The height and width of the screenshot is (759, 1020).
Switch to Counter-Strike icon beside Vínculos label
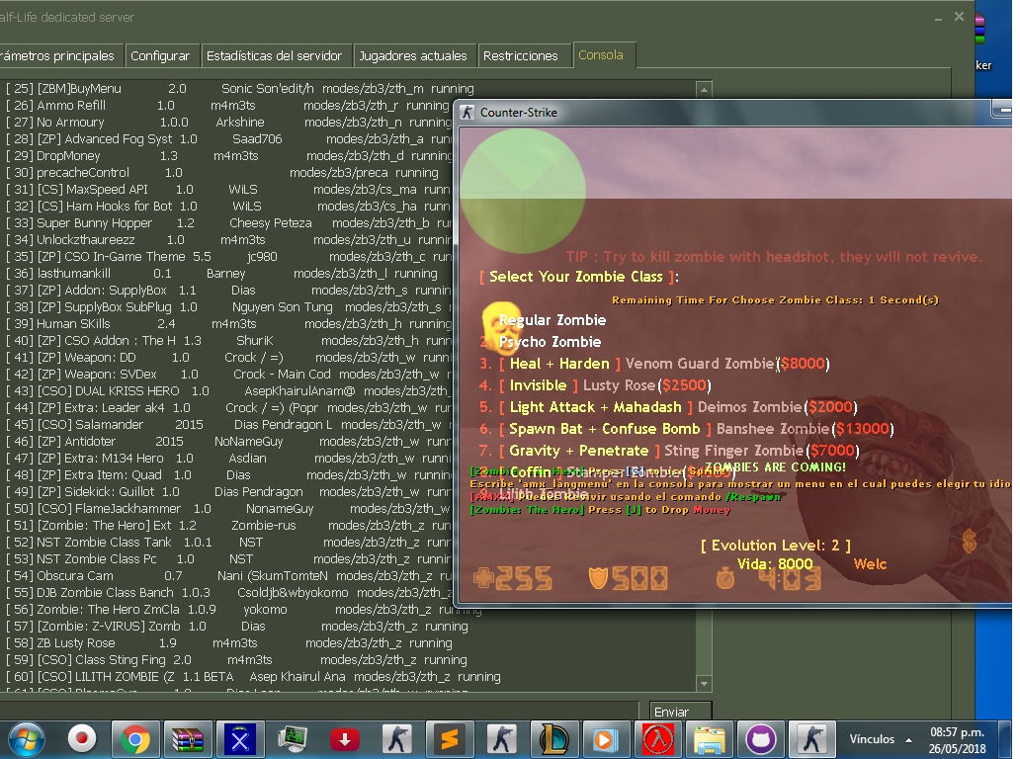tap(812, 739)
